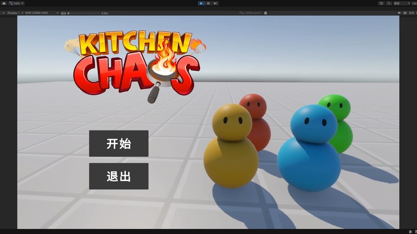This screenshot has width=417, height=234.
Task: Click the bug debug icon in Game toolbar
Action: point(265,12)
